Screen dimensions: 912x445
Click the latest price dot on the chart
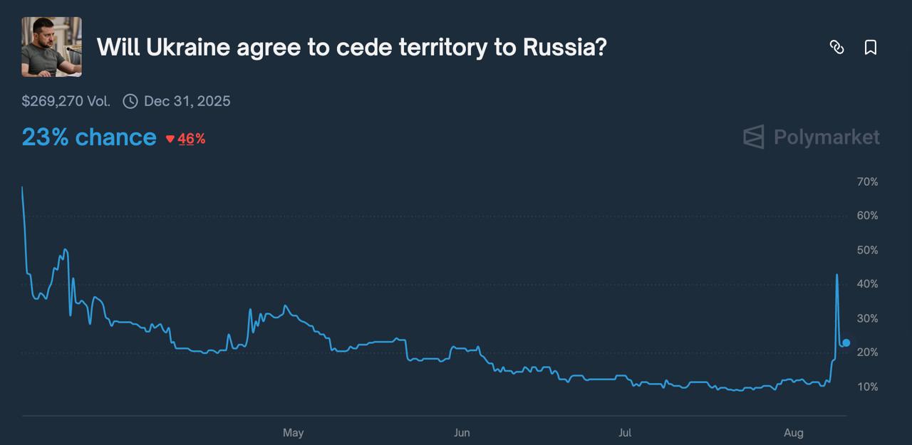click(845, 342)
